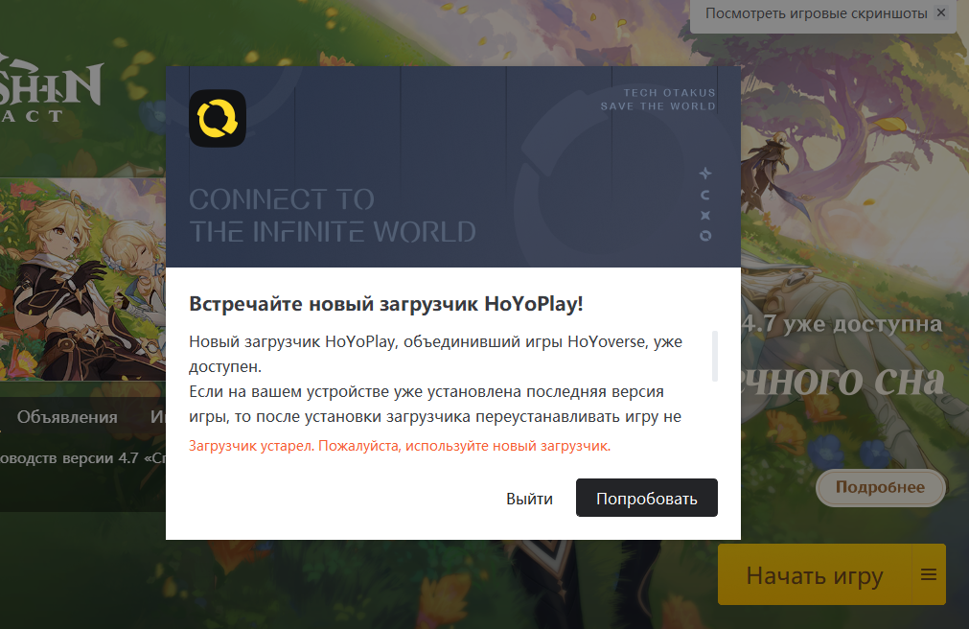The image size is (969, 629).
Task: Click the Выйти button in dialog
Action: pos(529,499)
